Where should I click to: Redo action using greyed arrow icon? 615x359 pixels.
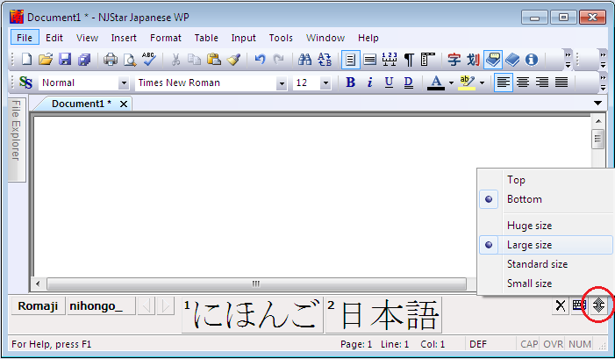pos(278,60)
